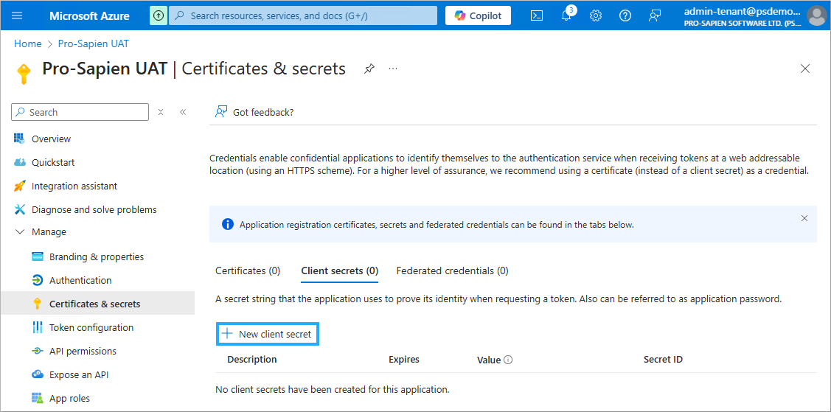Open API permissions in sidebar
Viewport: 831px width, 412px height.
(83, 351)
